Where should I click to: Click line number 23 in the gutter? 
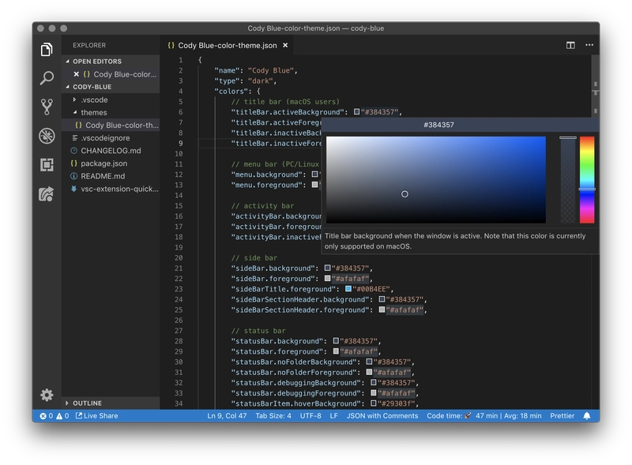point(179,289)
